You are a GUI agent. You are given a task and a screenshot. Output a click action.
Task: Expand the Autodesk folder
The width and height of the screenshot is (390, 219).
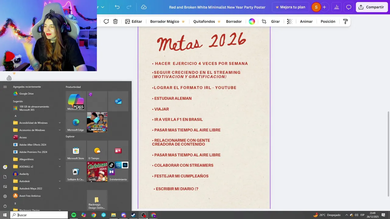tap(37, 181)
